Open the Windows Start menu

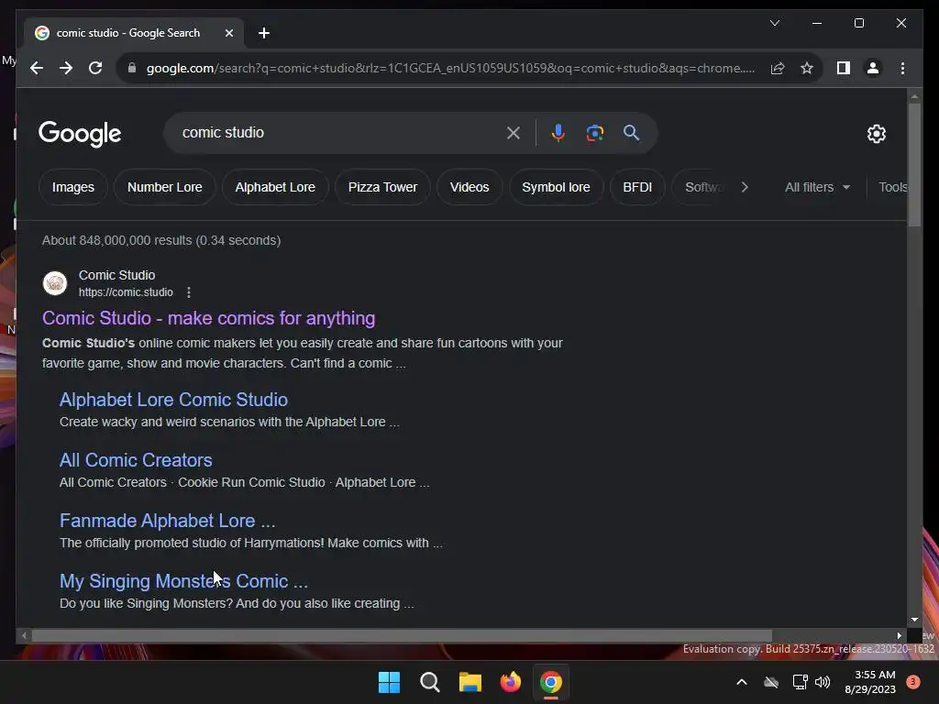tap(389, 682)
